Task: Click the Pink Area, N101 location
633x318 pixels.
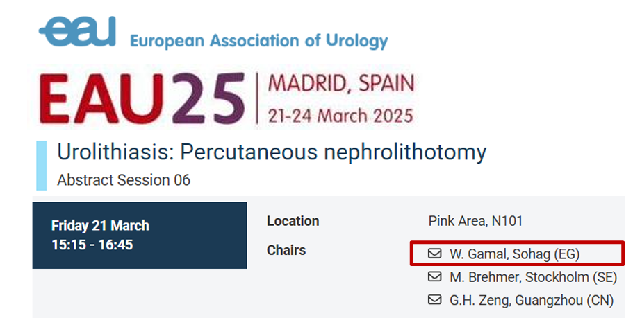Action: click(475, 222)
